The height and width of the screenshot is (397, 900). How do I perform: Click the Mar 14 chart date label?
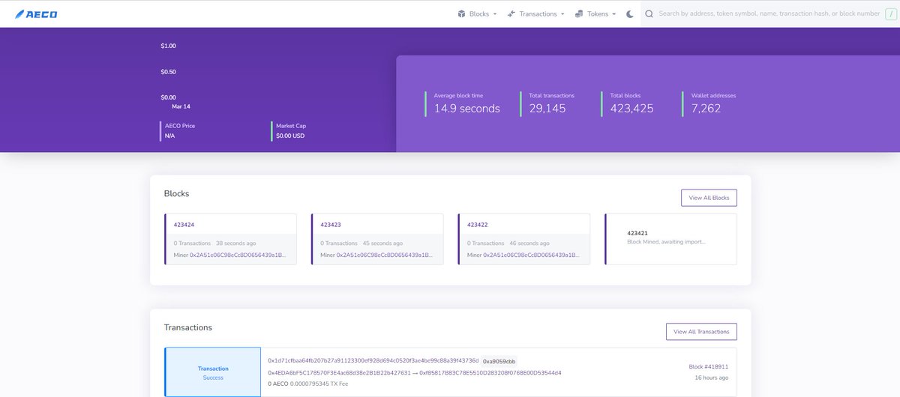click(x=181, y=106)
